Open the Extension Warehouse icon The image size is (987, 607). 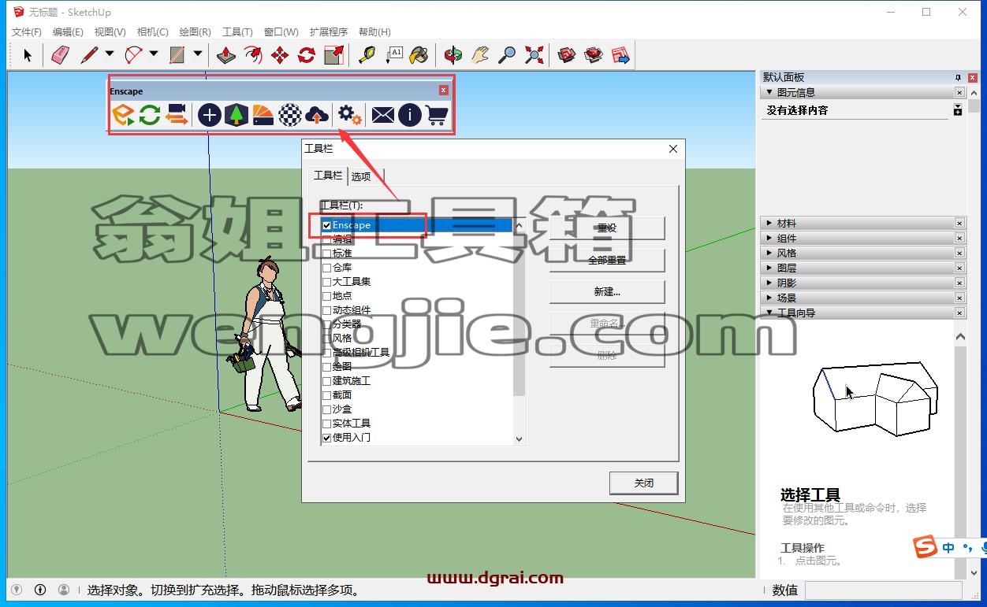tap(594, 54)
